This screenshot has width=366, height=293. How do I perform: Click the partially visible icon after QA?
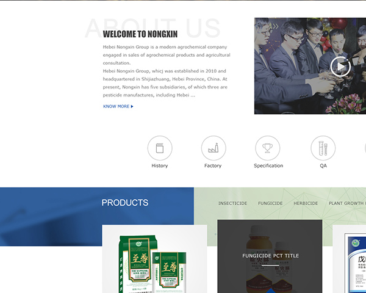(x=365, y=148)
